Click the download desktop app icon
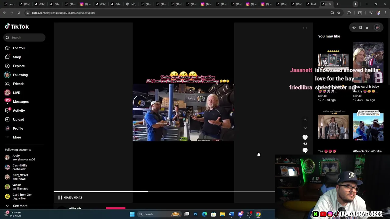The width and height of the screenshot is (390, 219). pos(367,27)
